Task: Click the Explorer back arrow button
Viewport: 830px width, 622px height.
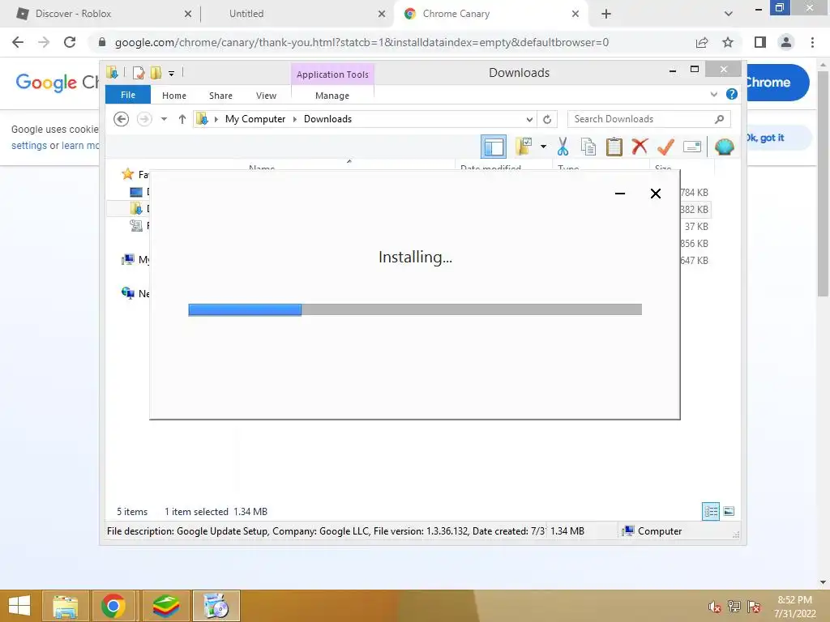Action: pyautogui.click(x=122, y=119)
